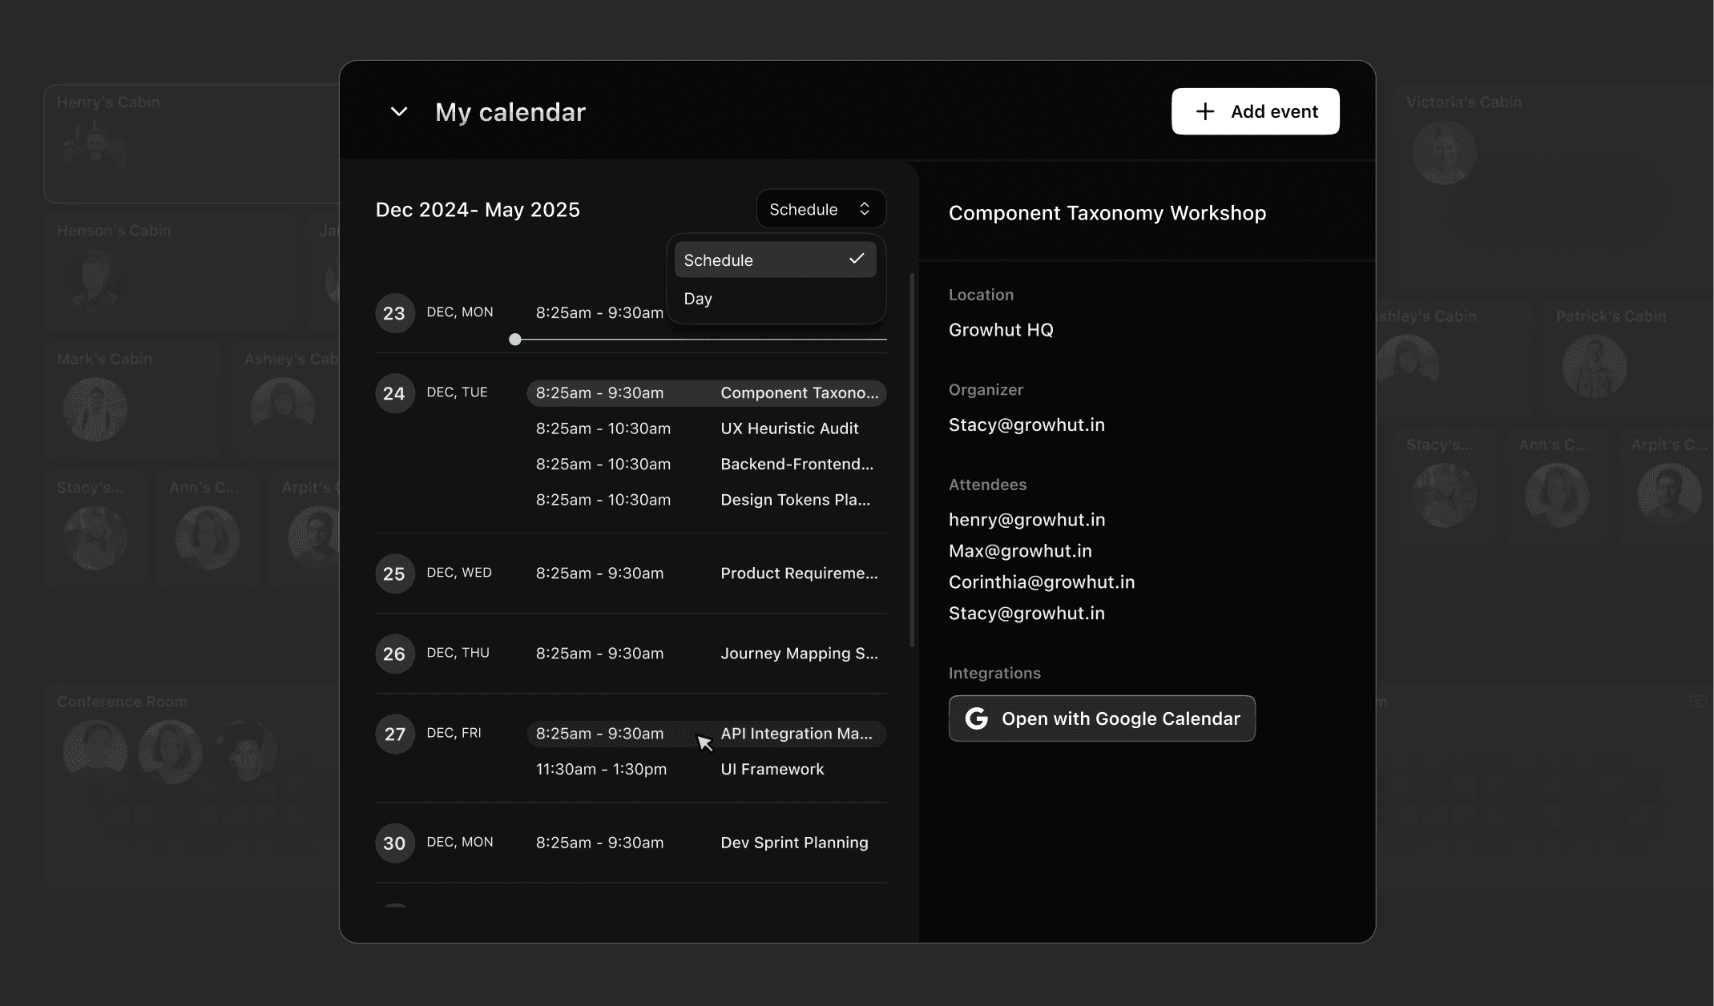Click the timeline marker dot under Dec 23
Viewport: 1714px width, 1006px height.
tap(515, 340)
